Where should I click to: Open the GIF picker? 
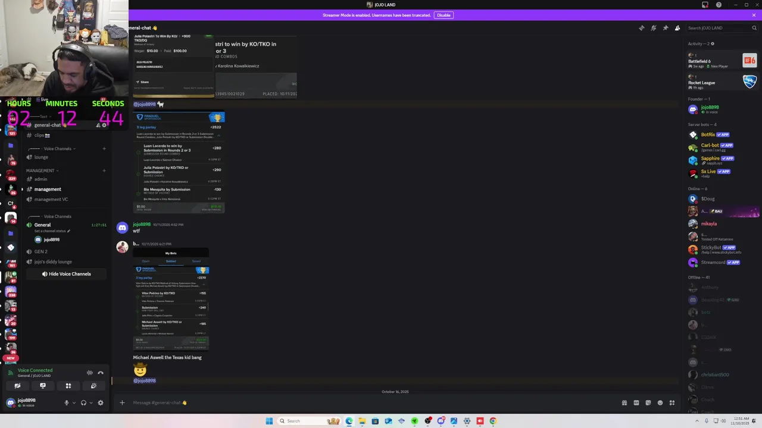pos(636,402)
